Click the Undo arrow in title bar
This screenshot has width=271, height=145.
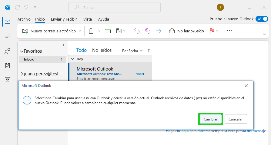coord(26,7)
